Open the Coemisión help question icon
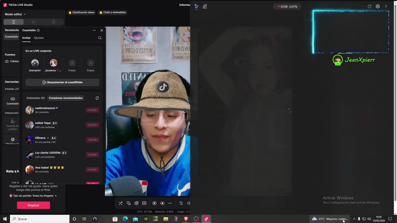397x223 pixels. 38,30
